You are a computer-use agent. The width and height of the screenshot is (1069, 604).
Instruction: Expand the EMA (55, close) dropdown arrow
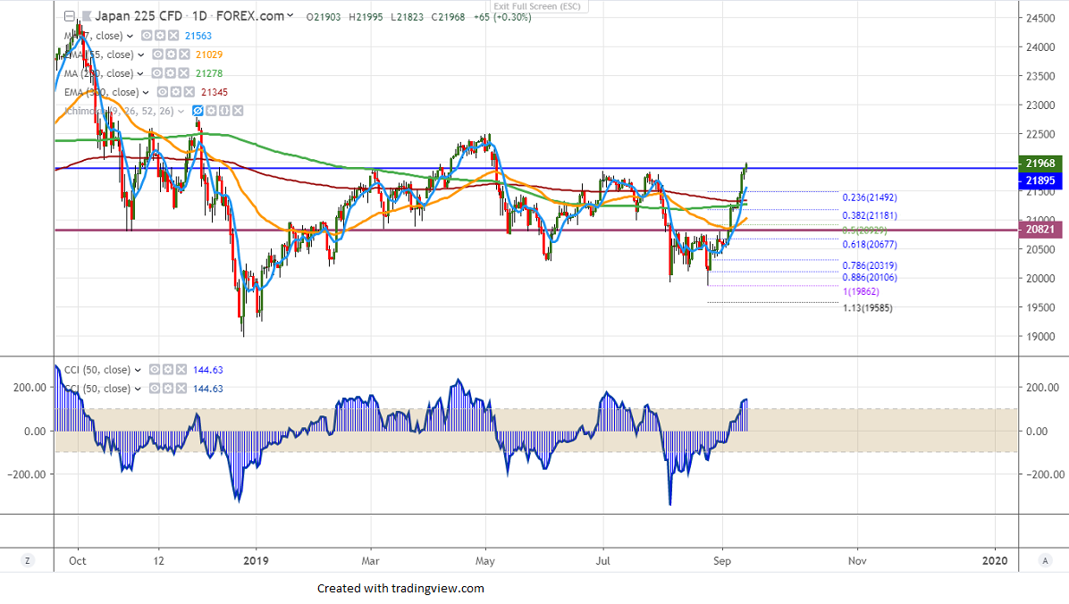[143, 55]
